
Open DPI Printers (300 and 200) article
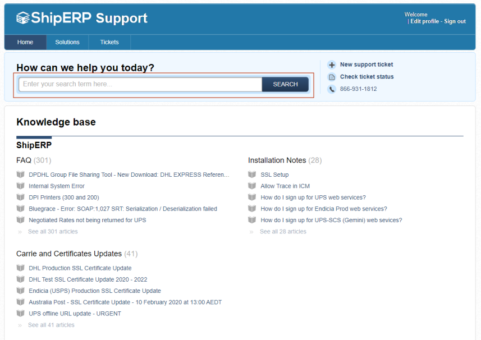click(65, 197)
